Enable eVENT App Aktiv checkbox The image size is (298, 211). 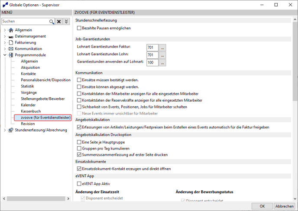click(79, 184)
